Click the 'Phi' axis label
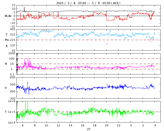Screen dimensions: 164x131 (x=7, y=40)
